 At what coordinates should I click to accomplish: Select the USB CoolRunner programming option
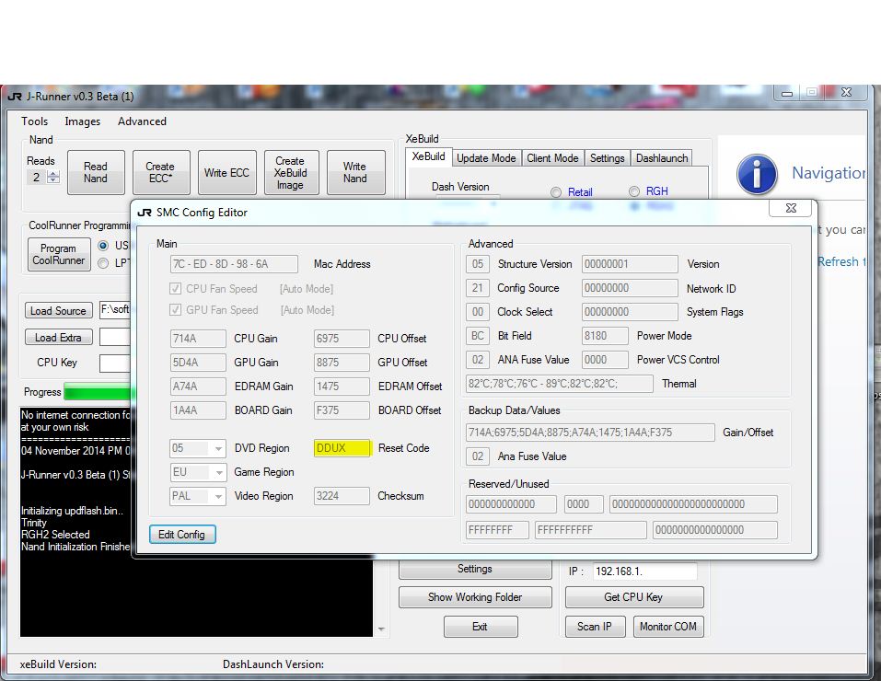point(103,246)
